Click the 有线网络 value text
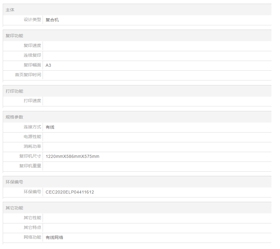 tap(54, 237)
